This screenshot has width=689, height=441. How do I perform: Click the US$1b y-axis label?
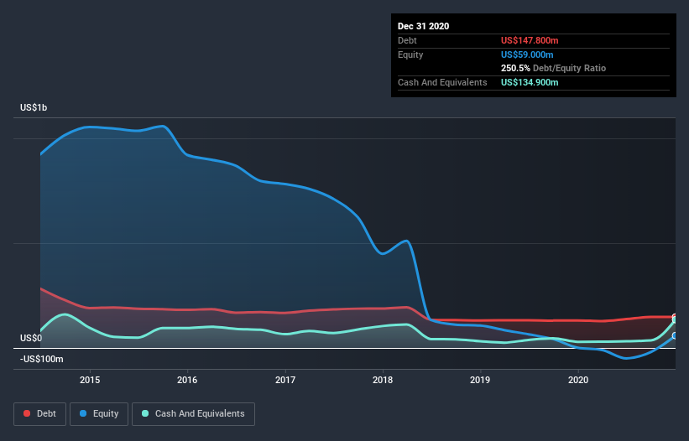34,107
